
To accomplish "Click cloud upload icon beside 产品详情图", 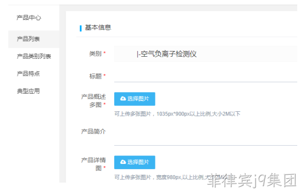I will tap(123, 162).
